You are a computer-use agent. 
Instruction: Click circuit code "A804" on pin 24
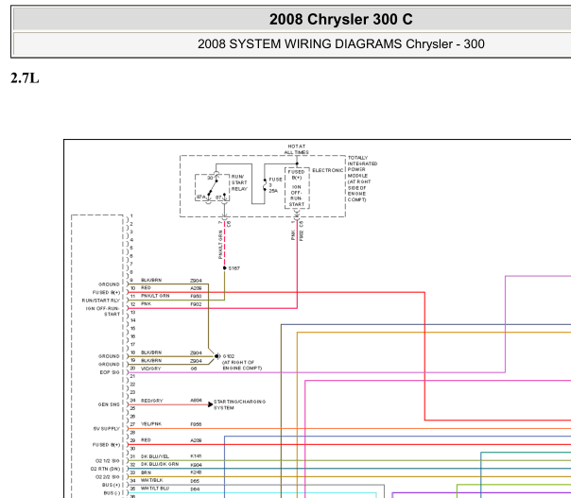196,401
